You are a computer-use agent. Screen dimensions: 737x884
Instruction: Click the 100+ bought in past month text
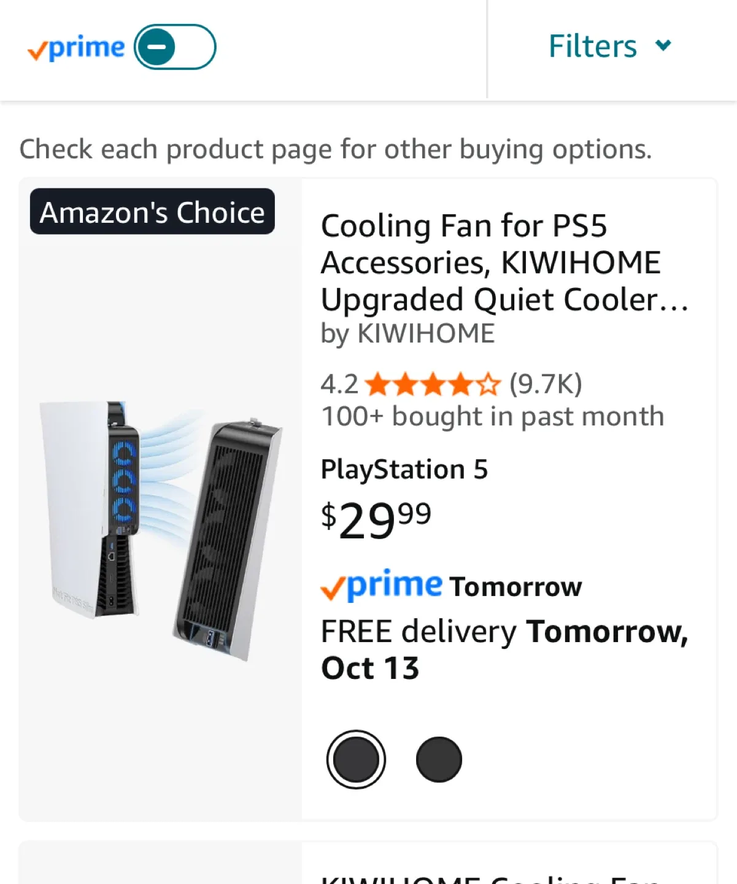[492, 416]
